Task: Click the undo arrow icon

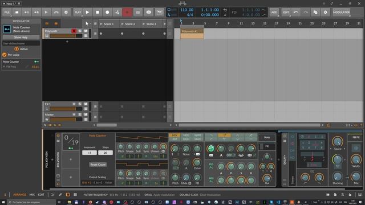Action: coord(296,12)
